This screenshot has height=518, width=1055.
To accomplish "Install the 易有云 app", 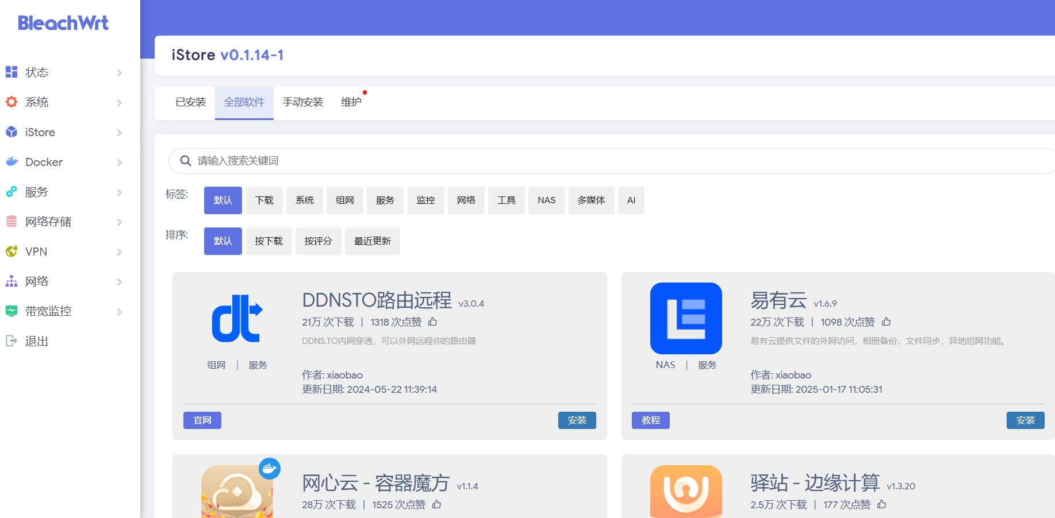I will point(1026,420).
